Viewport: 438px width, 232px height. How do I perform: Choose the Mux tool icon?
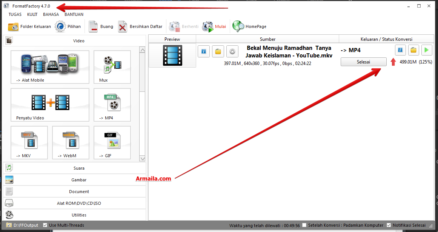point(112,67)
